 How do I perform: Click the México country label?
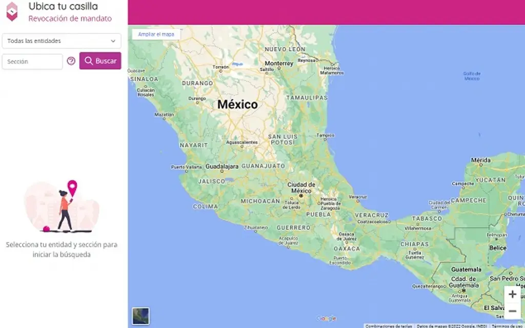pos(237,105)
